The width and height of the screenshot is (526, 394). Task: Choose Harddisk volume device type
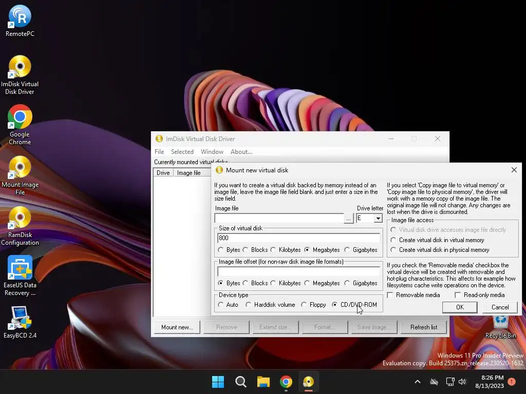(270, 305)
